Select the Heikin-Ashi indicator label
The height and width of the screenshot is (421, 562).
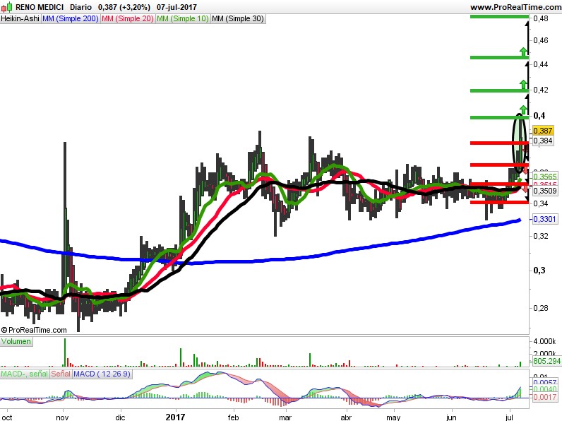pyautogui.click(x=20, y=18)
